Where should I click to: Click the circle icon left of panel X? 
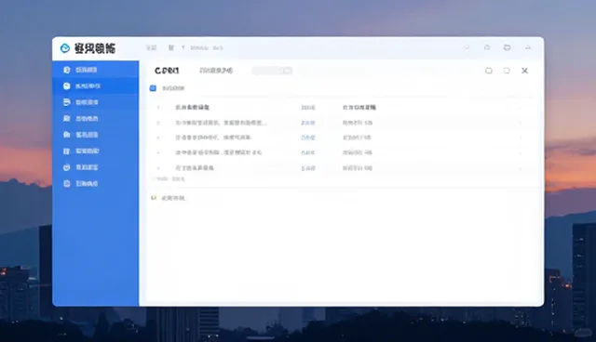488,71
